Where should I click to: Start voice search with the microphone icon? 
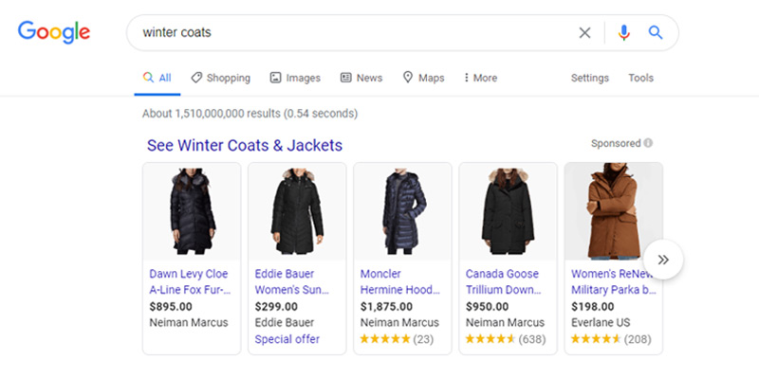pyautogui.click(x=624, y=33)
